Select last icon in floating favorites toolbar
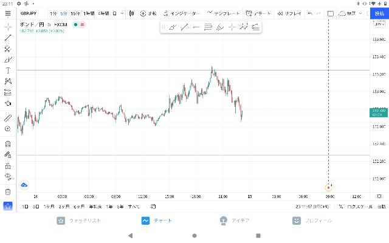The height and width of the screenshot is (243, 389). tap(255, 27)
